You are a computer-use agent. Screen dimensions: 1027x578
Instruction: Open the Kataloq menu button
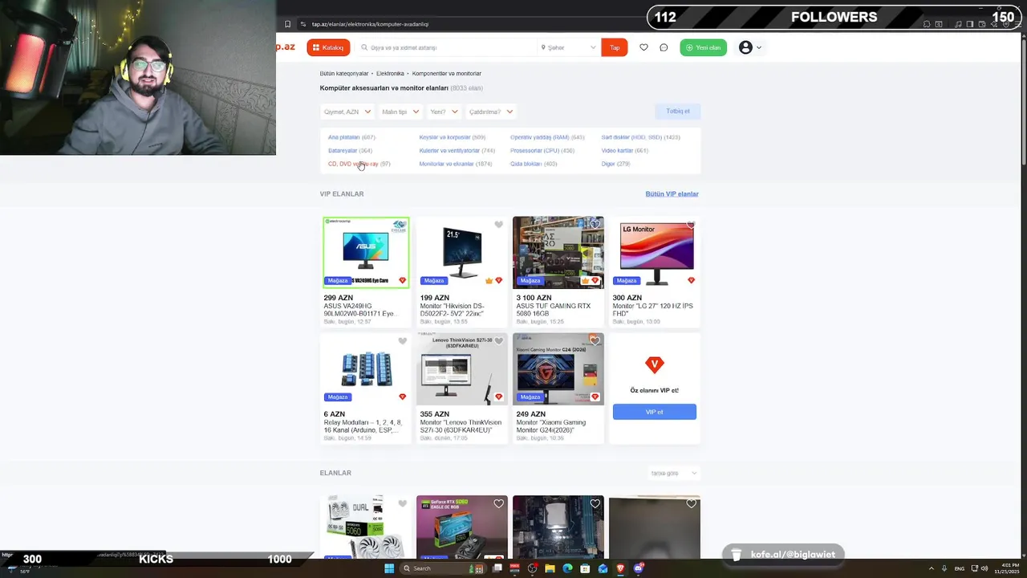click(328, 47)
